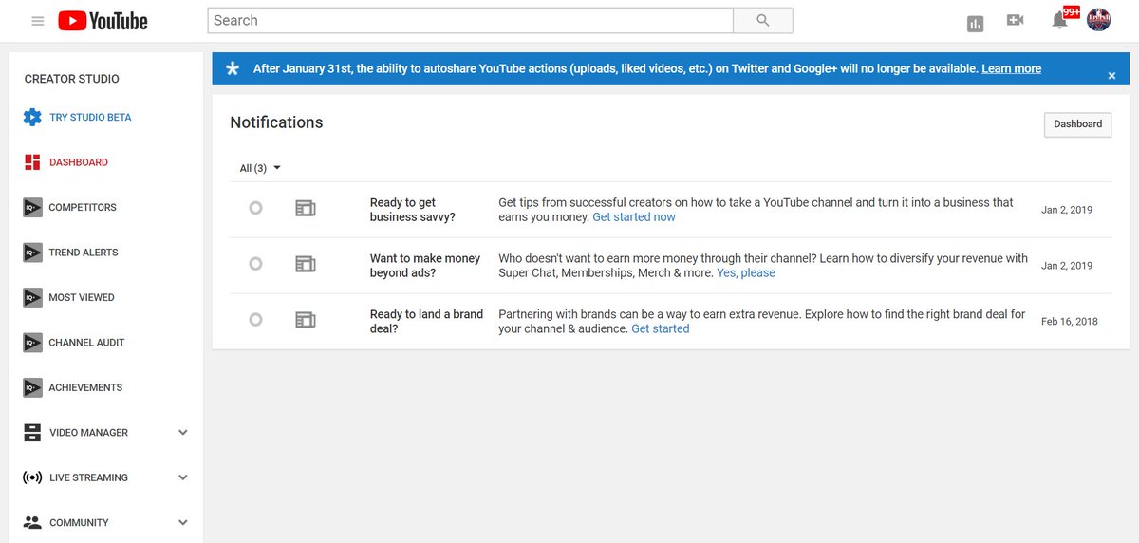Open the account avatar menu

point(1098,20)
